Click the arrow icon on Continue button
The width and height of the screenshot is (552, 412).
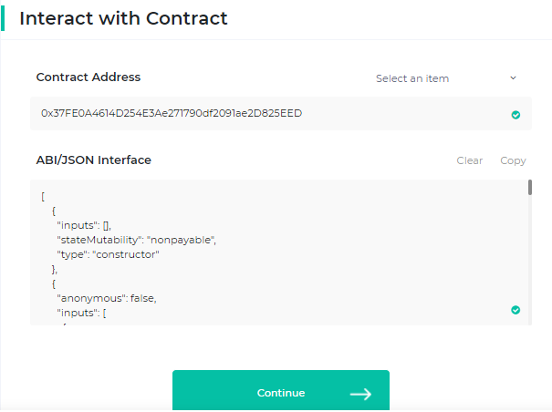[x=360, y=394]
